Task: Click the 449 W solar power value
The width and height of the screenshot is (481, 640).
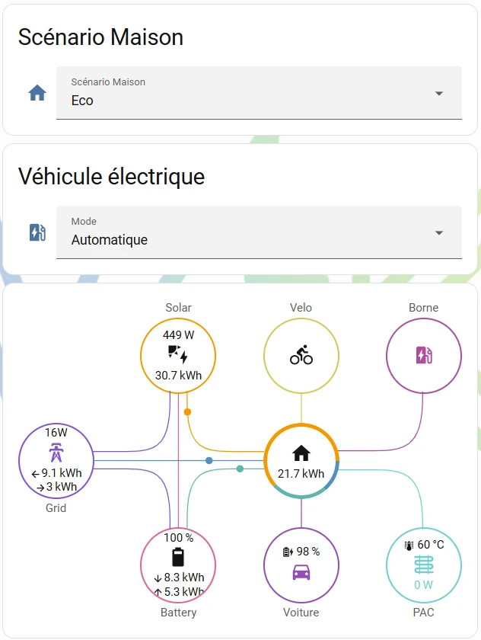Action: (179, 335)
